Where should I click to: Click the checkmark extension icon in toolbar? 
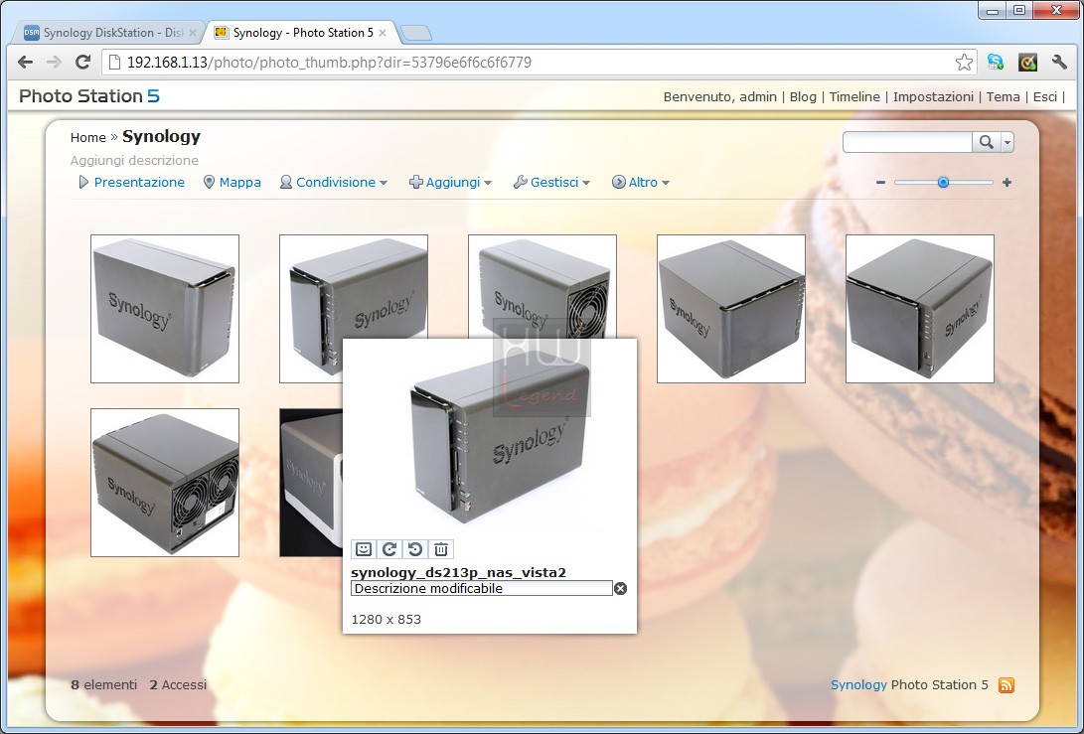coord(1027,63)
